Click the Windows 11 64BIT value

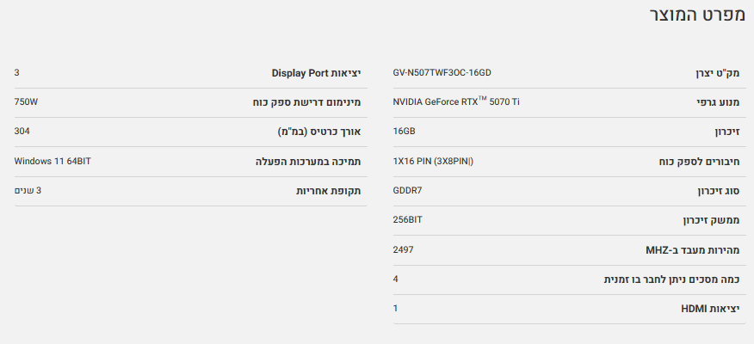[53, 161]
